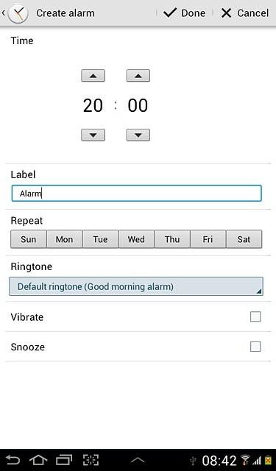Tap the clock app icon in header
The image size is (276, 471).
(18, 13)
